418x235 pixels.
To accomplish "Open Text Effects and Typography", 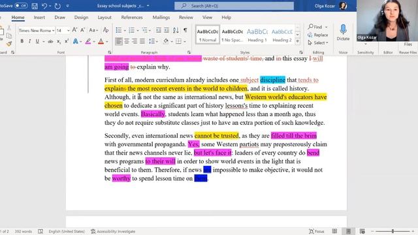I will [x=76, y=41].
